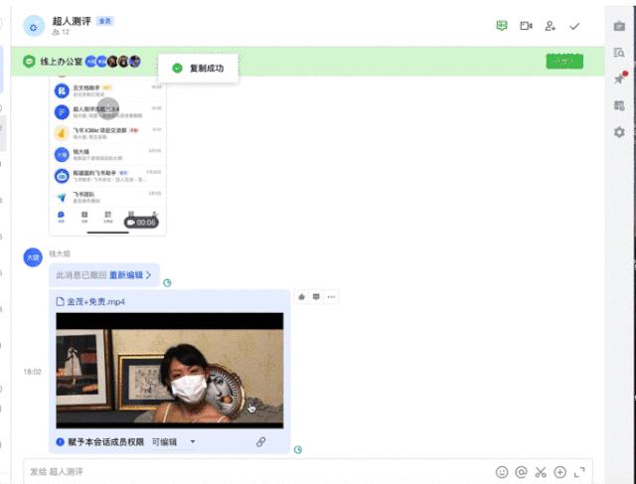Open chat history search in right sidebar
Viewport: 636px width, 484px height.
click(619, 53)
